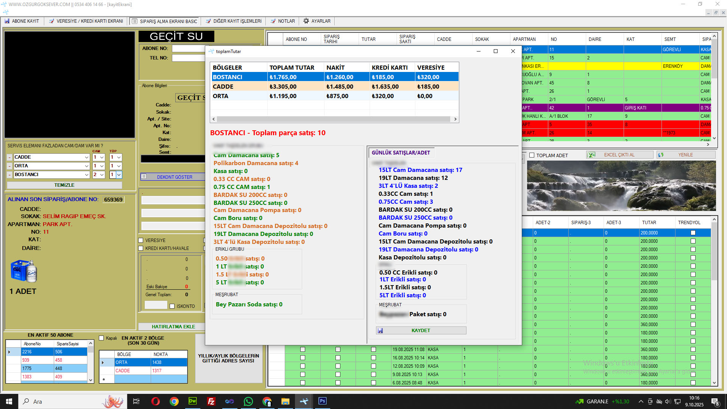Open the BOSTANCI region combo box
Viewport: 727px width, 409px height.
(87, 175)
